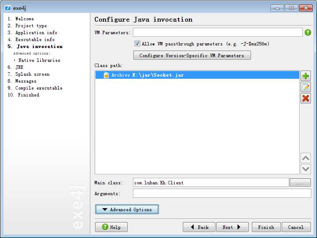
Task: Collapse the Advanced Options section
Action: coord(127,209)
